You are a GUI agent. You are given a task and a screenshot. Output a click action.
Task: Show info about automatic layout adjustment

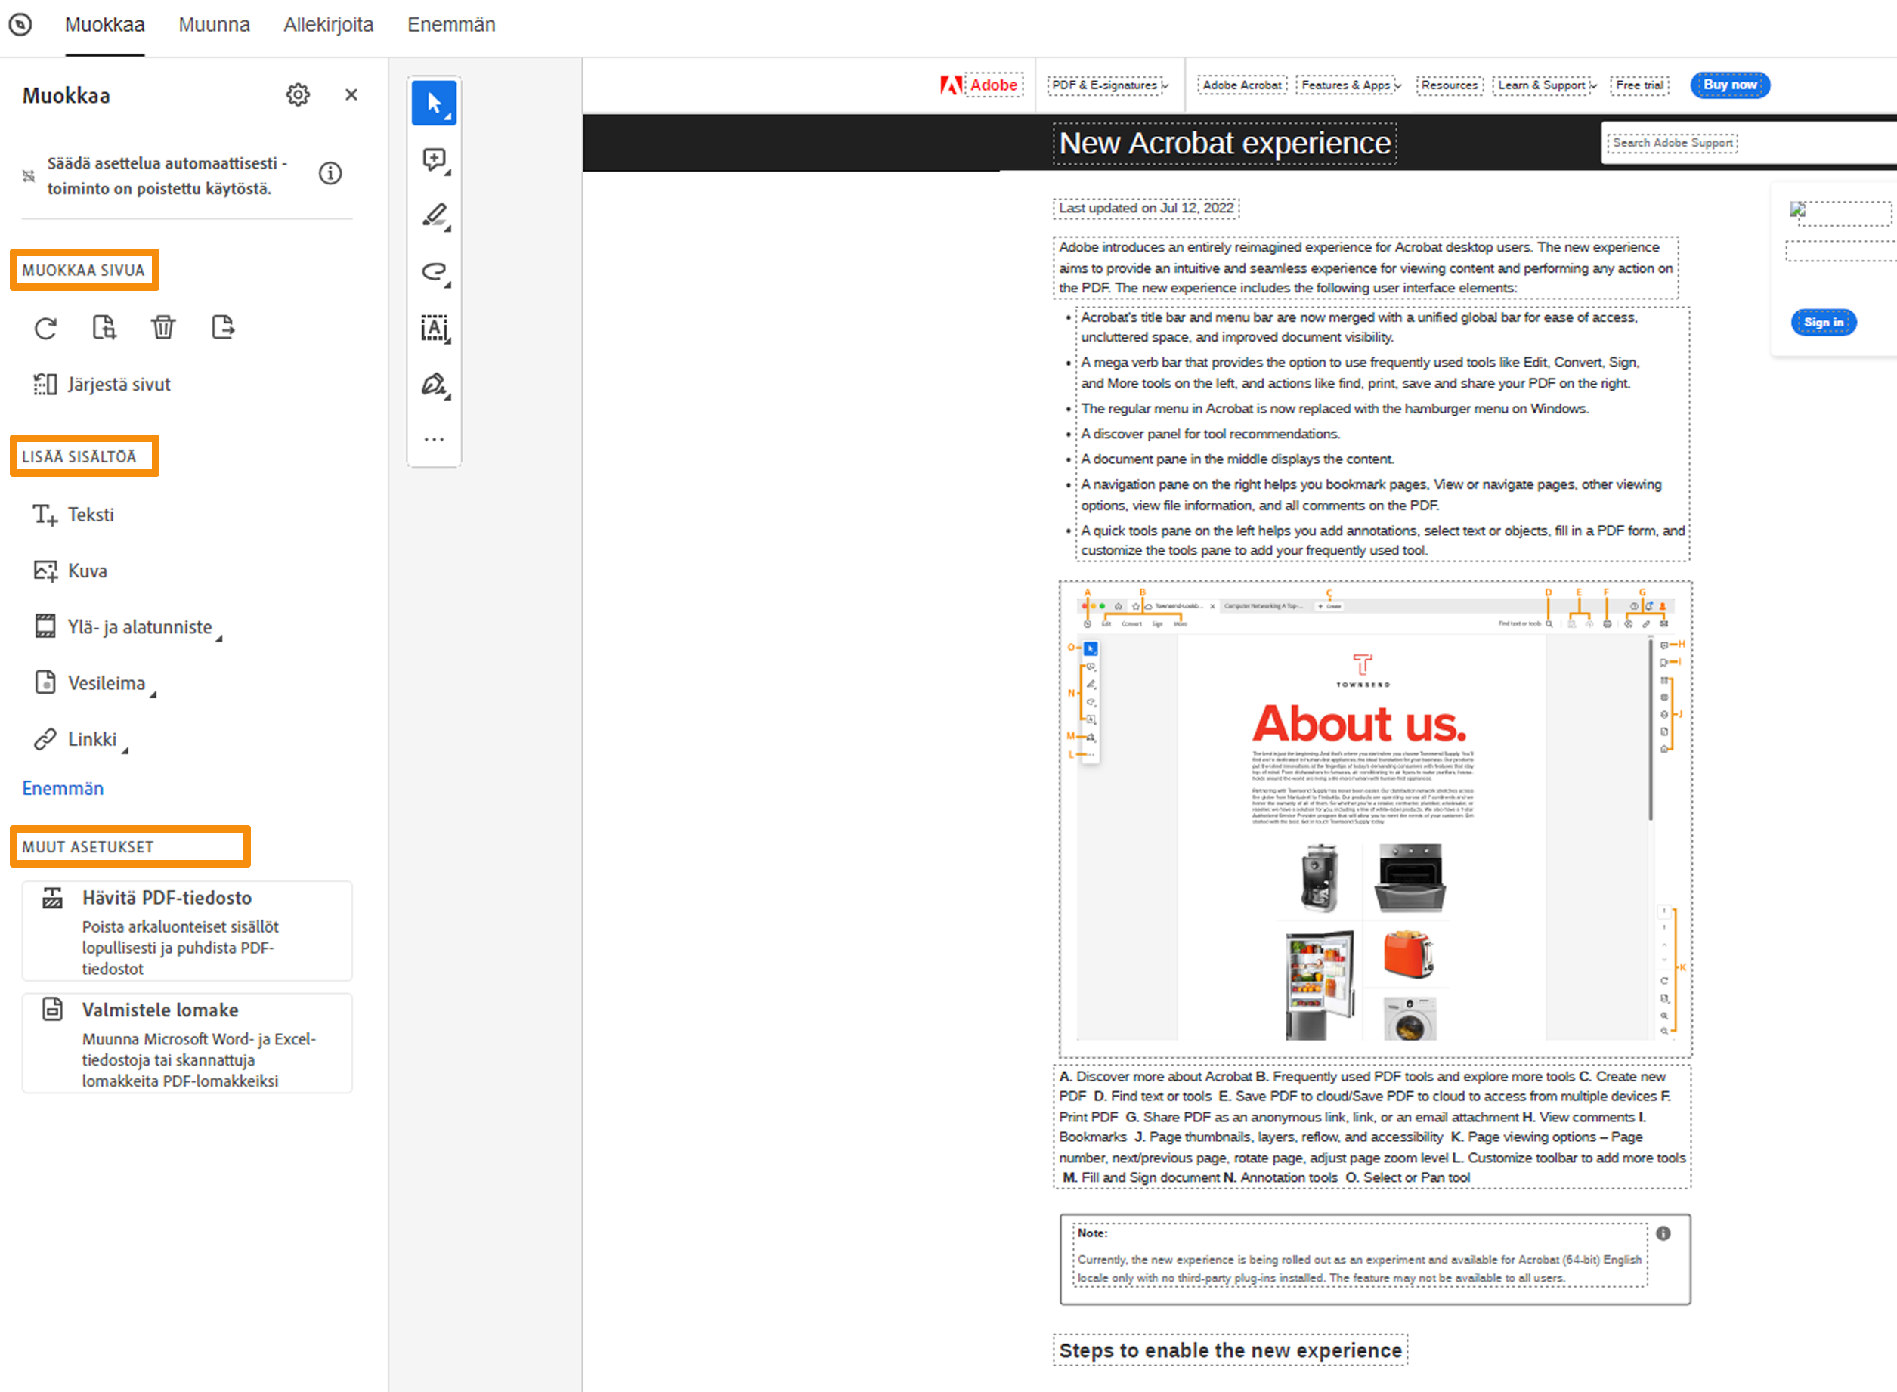(330, 174)
